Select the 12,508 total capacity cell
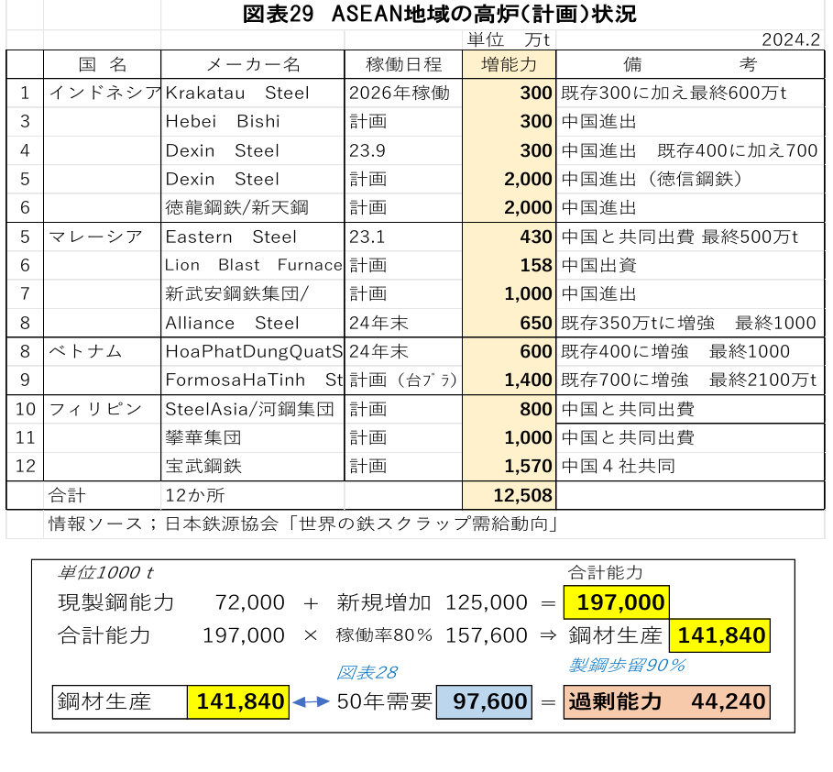The width and height of the screenshot is (833, 772). [509, 495]
